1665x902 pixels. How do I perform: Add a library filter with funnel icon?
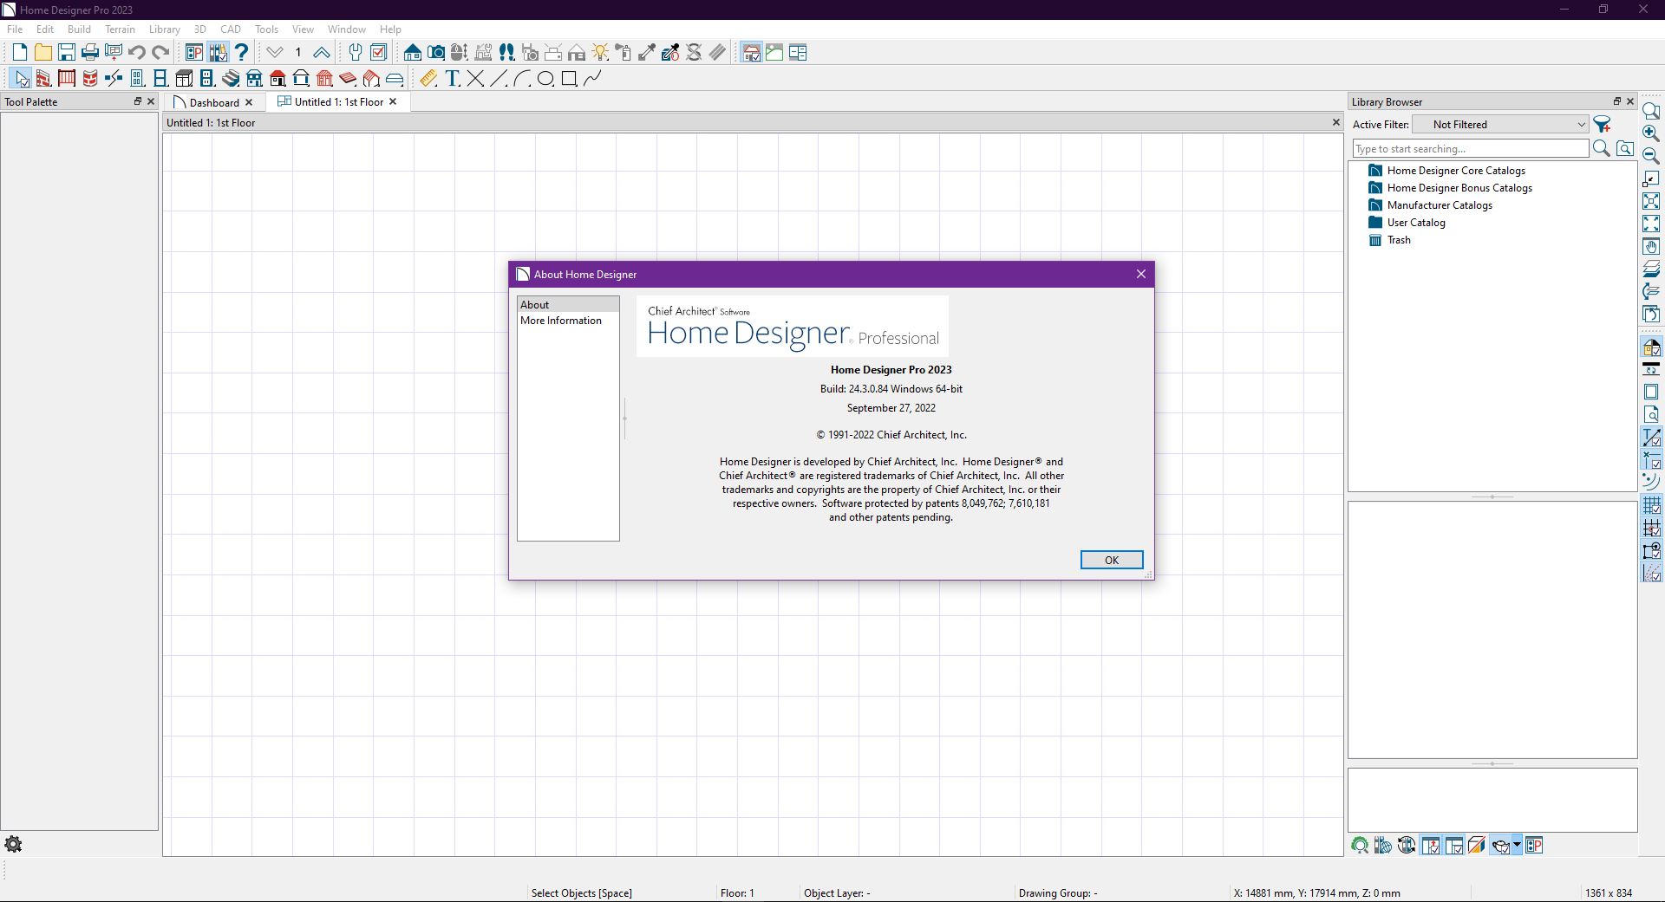1603,125
